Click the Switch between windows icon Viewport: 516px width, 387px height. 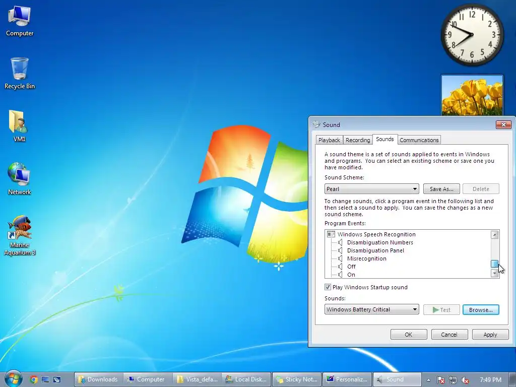tap(57, 379)
